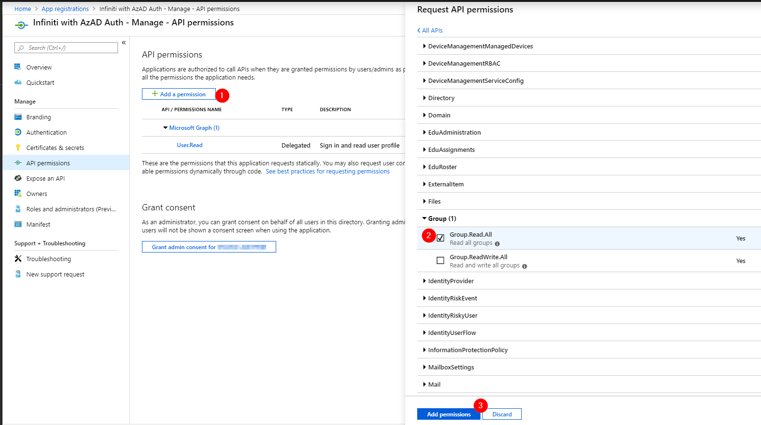
Task: Click the Overview icon in sidebar
Action: point(18,67)
